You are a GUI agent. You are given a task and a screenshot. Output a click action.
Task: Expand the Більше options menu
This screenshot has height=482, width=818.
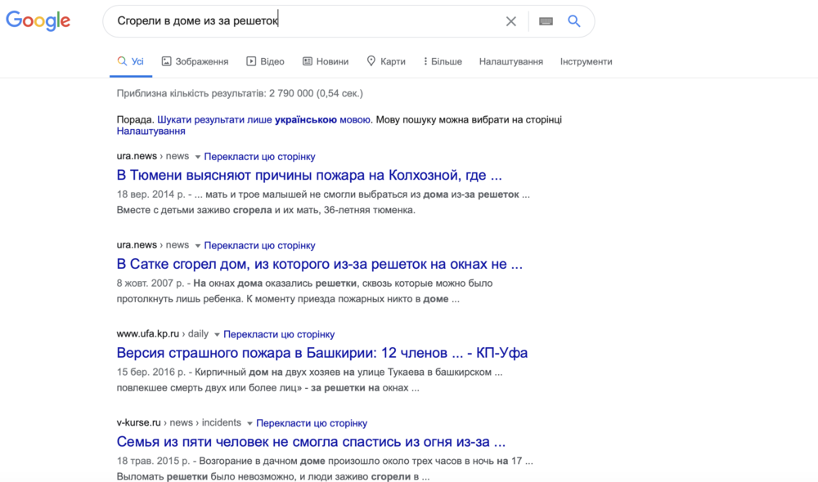coord(442,60)
